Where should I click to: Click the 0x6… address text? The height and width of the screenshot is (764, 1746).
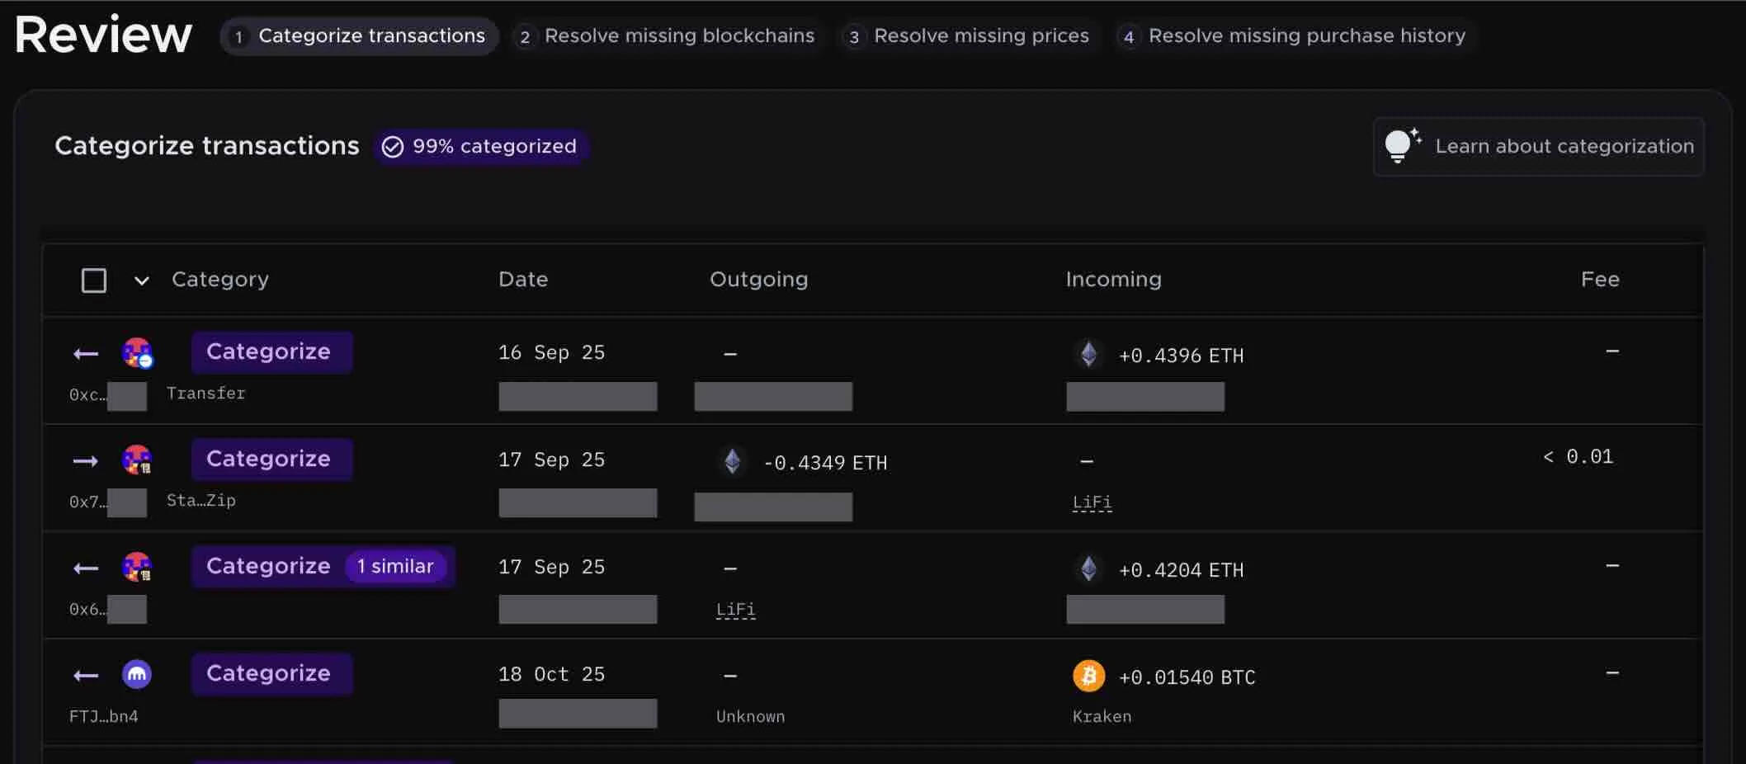87,610
